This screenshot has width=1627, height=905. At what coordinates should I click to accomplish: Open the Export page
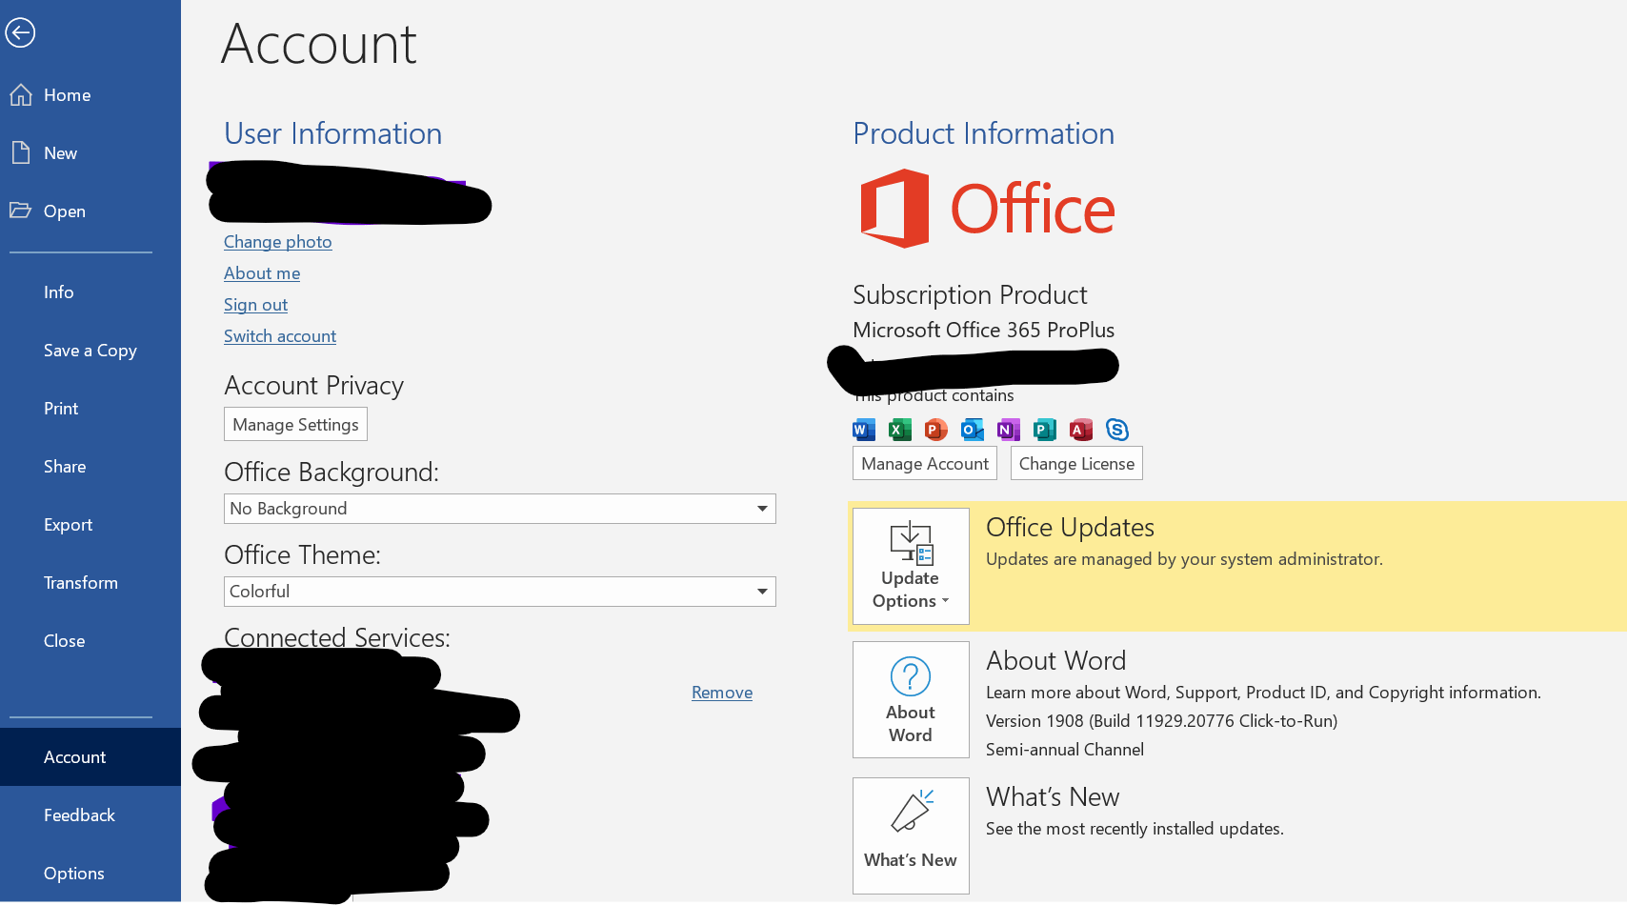pos(90,525)
